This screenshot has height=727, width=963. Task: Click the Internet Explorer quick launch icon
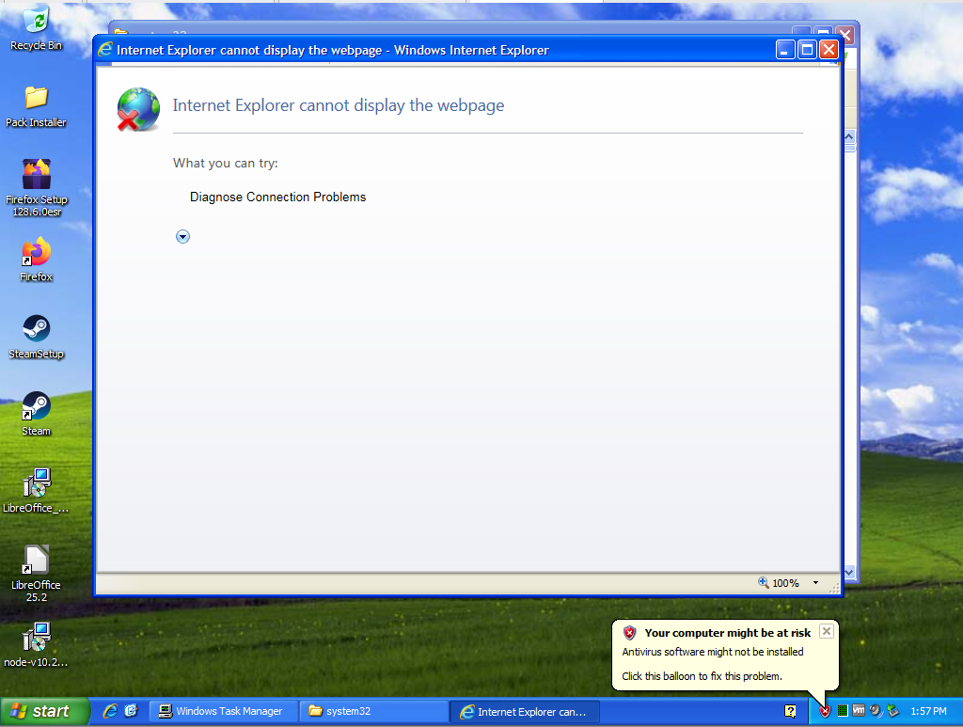point(110,711)
